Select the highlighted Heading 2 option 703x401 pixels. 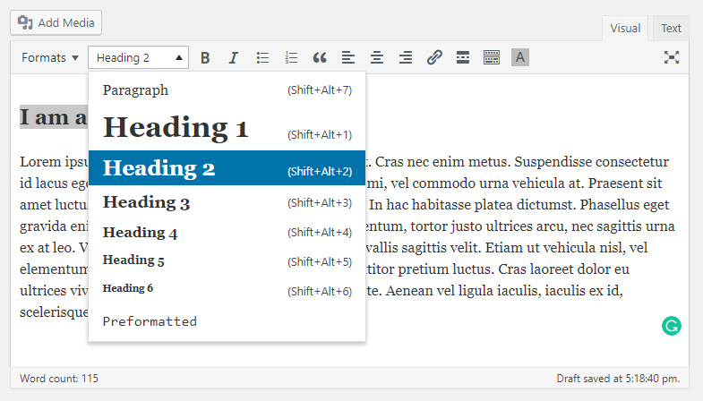coord(227,168)
